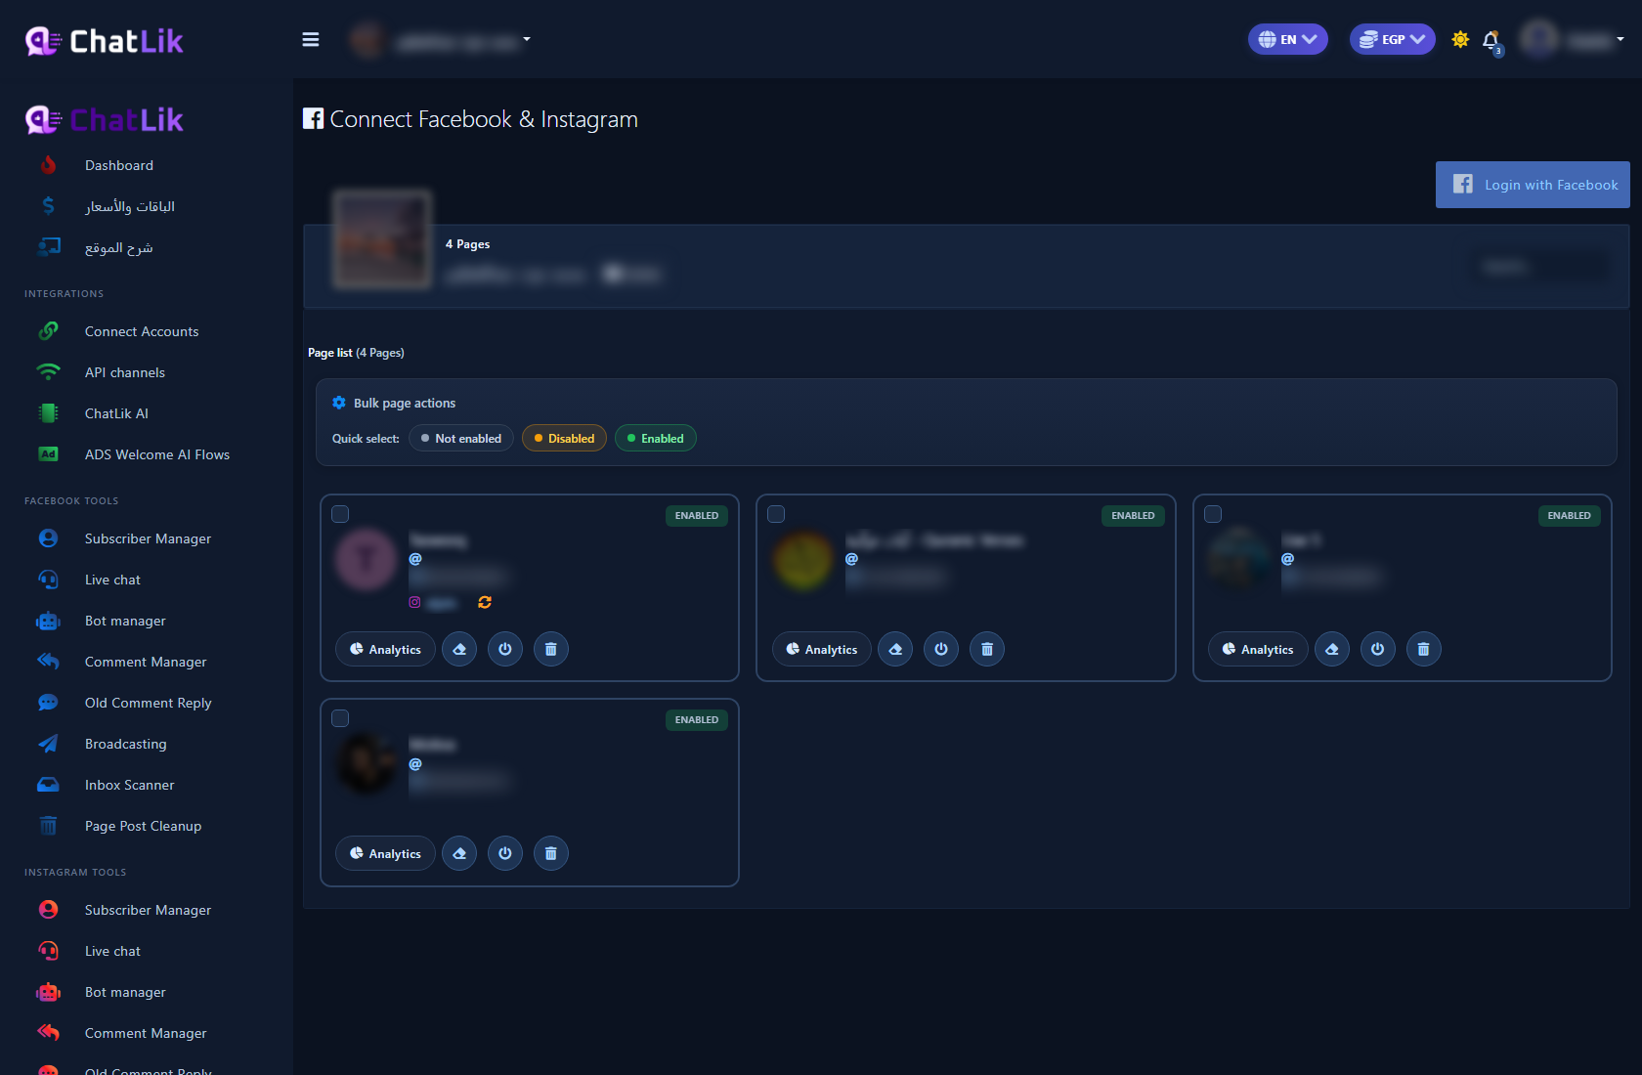Open Analytics for purple T avatar page
1642x1075 pixels.
click(385, 649)
